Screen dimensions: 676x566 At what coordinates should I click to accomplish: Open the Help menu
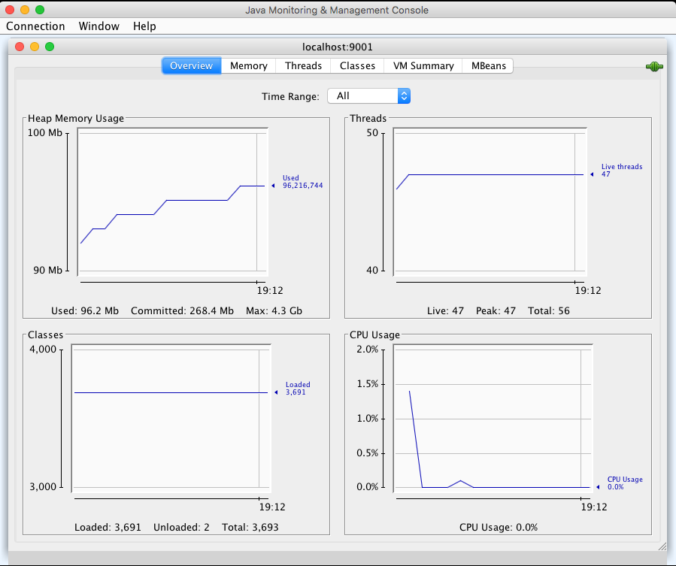(144, 26)
